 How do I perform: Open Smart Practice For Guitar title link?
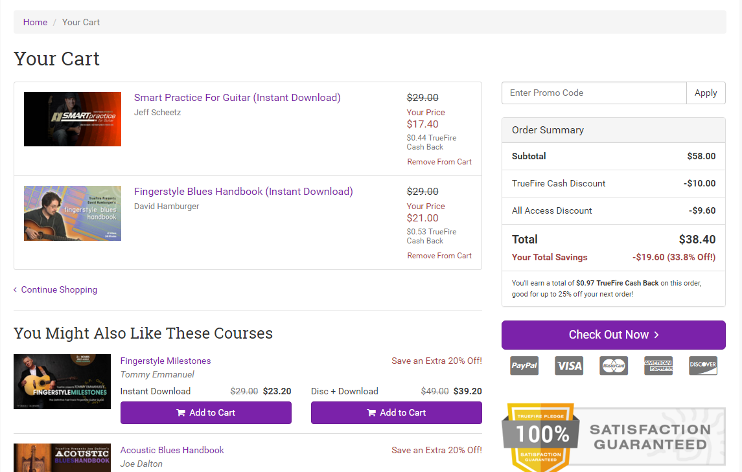coord(237,98)
